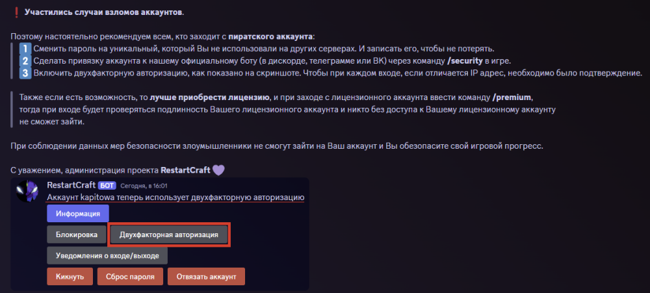The image size is (650, 293).
Task: Open the RestartCraft bot avatar
Action: (27, 191)
